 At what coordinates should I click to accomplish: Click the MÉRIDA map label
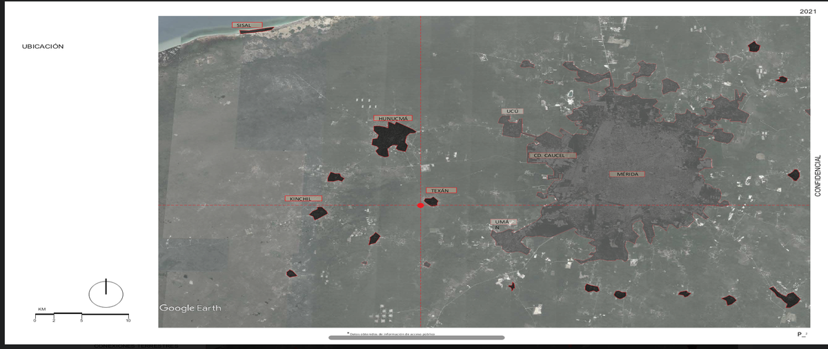[627, 174]
